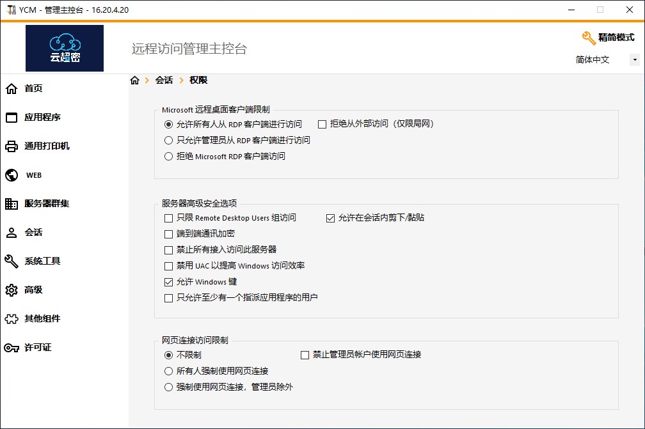Select 强制使用网页连接，管理员除外 radio
This screenshot has width=645, height=429.
168,387
